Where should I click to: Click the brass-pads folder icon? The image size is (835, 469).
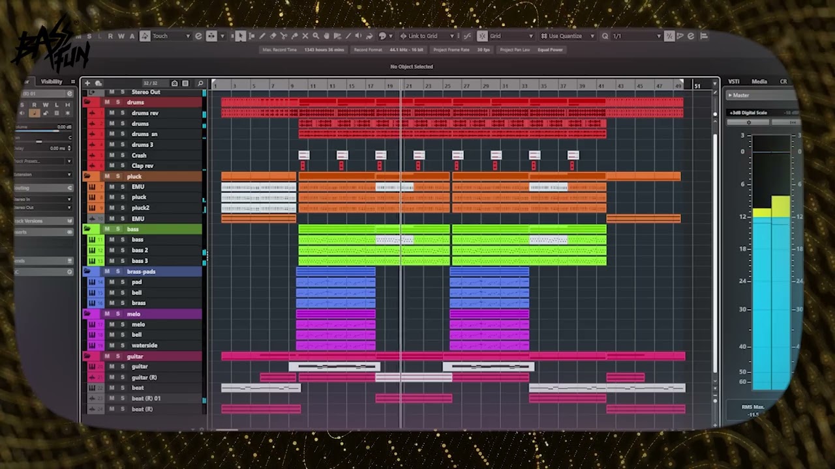point(87,272)
